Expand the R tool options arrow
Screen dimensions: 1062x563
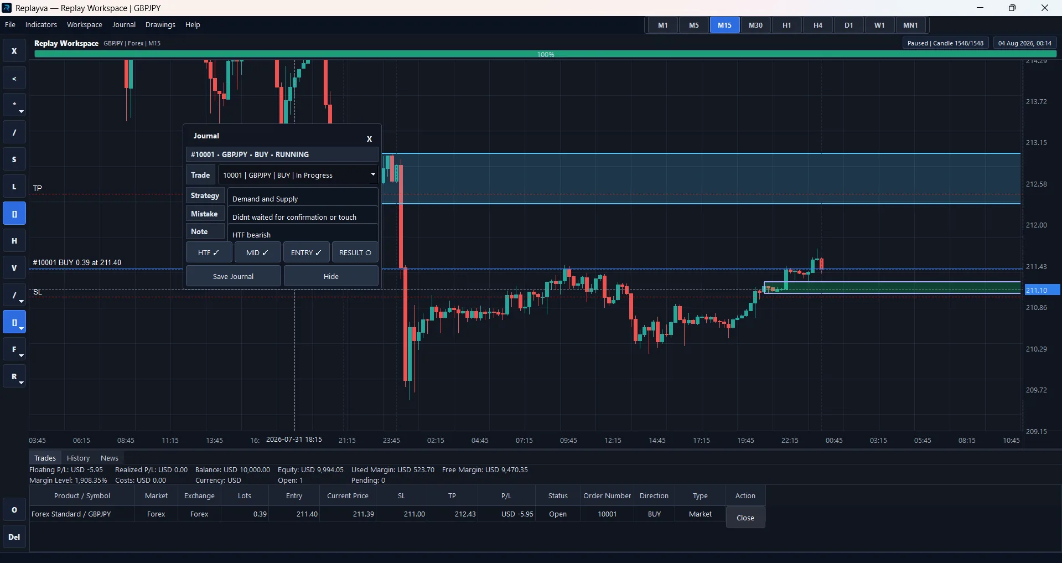pos(21,383)
